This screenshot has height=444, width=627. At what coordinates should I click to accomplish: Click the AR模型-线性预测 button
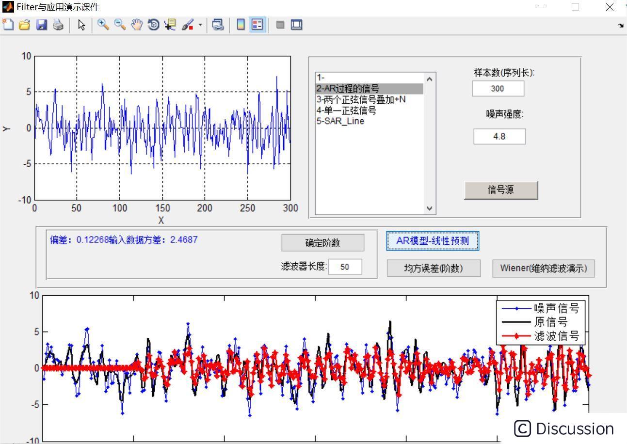click(433, 241)
